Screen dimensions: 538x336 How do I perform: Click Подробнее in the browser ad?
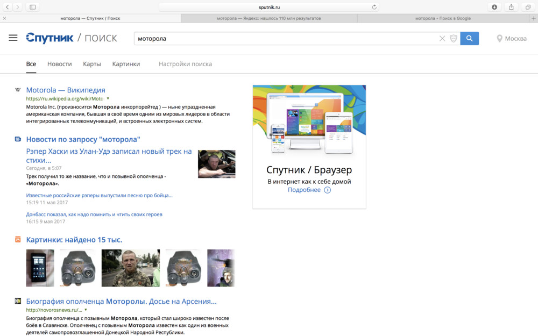coord(304,190)
